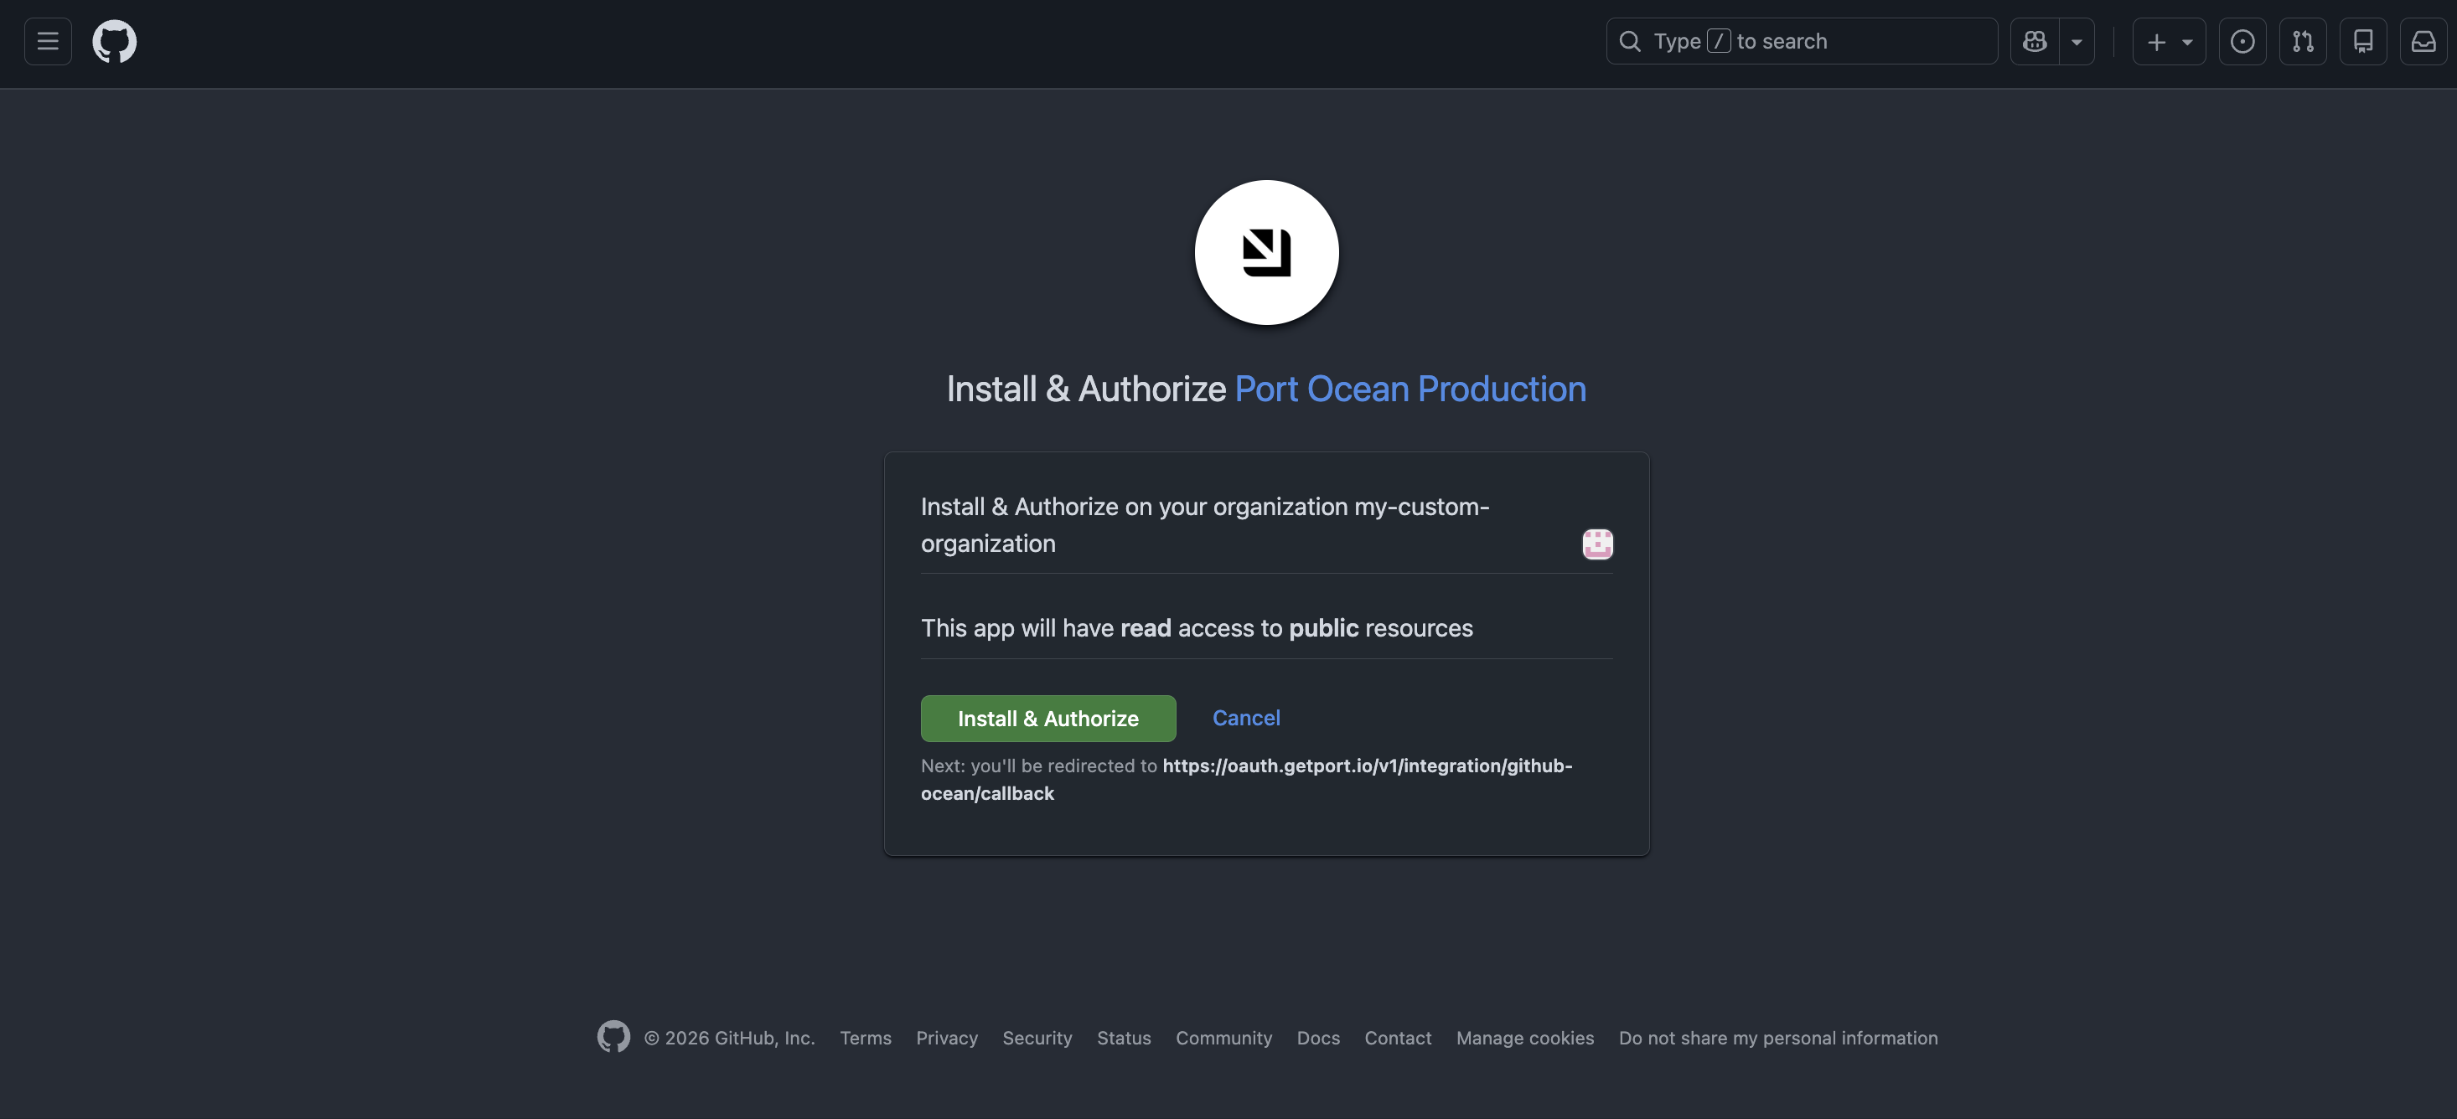Open the Issues icon in header
This screenshot has height=1119, width=2457.
pyautogui.click(x=2242, y=42)
